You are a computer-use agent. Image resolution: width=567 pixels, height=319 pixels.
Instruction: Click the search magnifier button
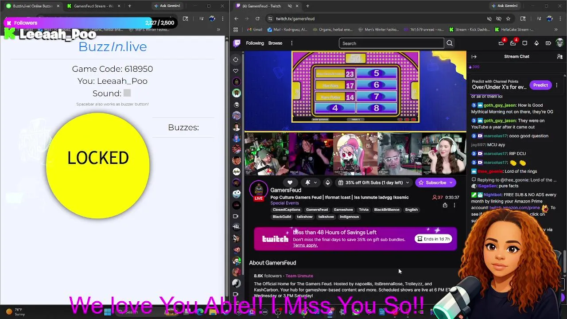[x=450, y=43]
